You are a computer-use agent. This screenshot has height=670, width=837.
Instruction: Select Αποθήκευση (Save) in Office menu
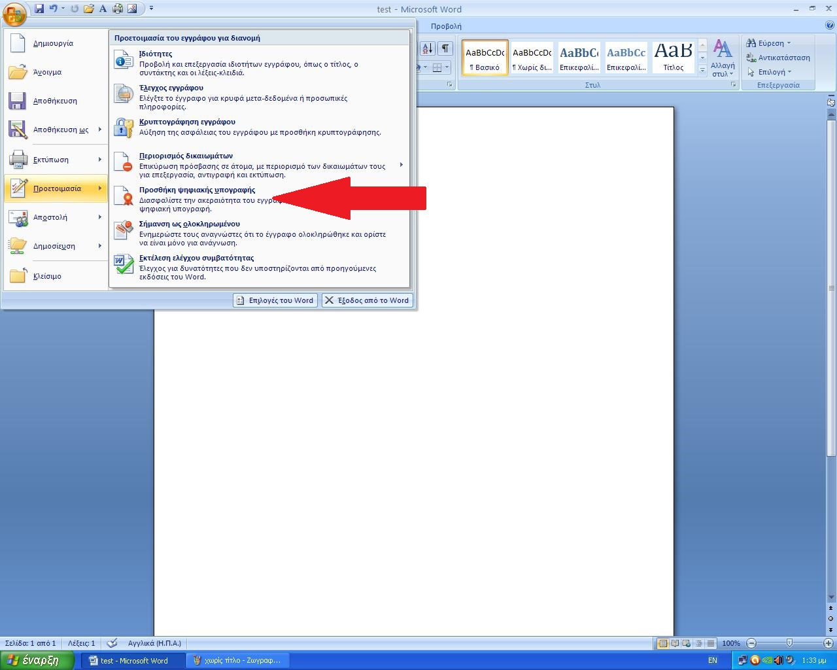pos(57,101)
